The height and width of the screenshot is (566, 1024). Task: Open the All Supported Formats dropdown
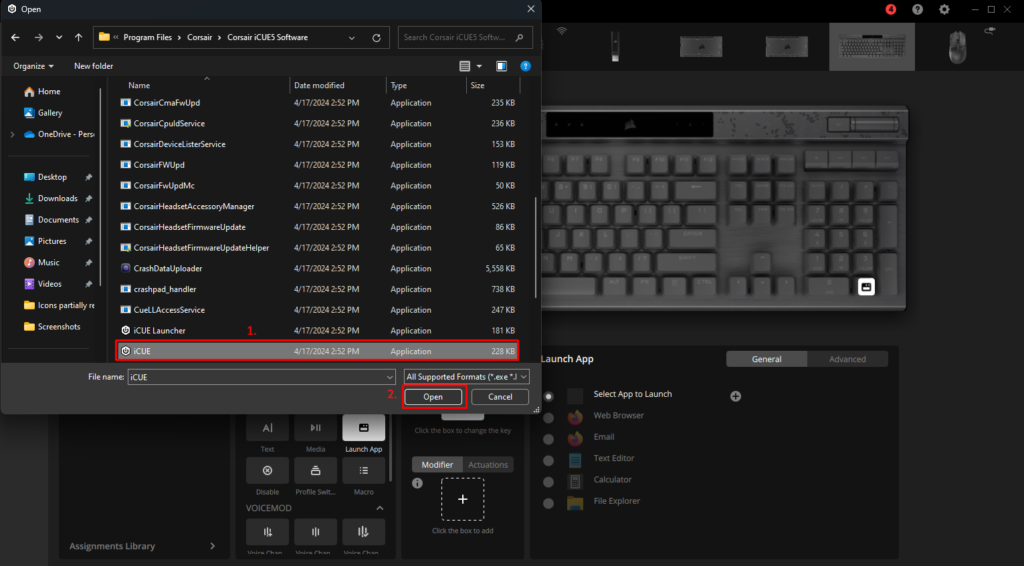coord(466,376)
